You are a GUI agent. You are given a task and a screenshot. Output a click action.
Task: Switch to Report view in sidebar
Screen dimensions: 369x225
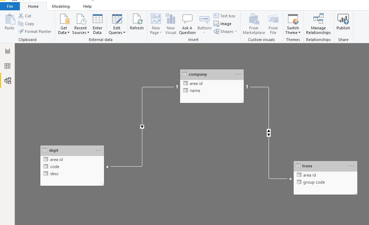(x=7, y=51)
